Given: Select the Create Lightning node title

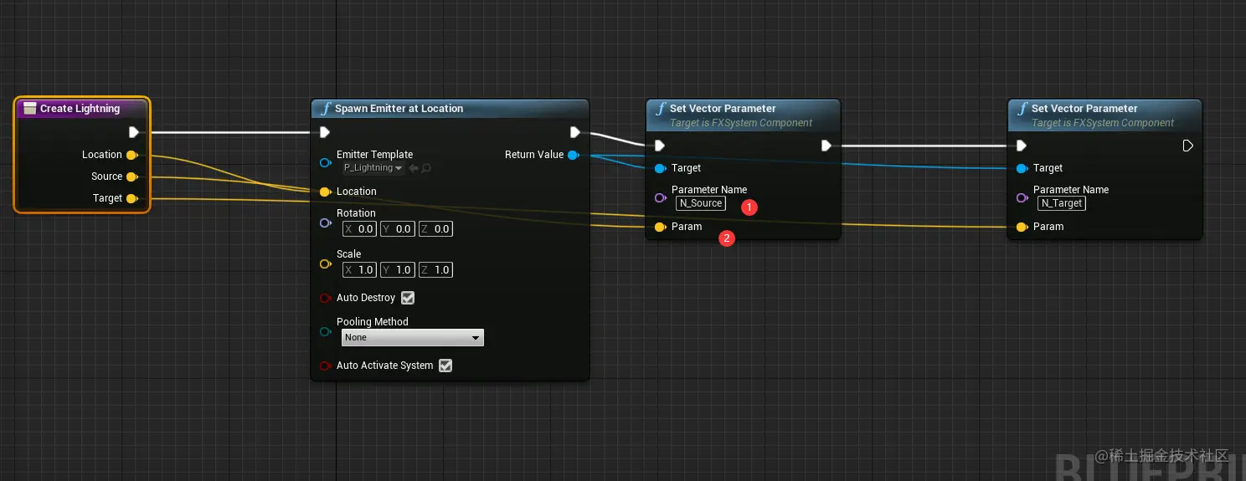Looking at the screenshot, I should pos(80,109).
